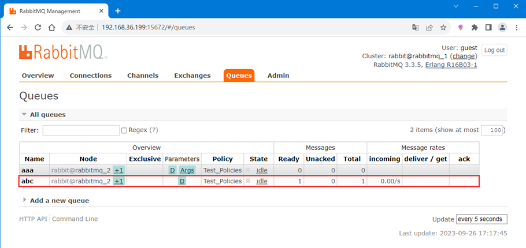Click the tab search chevron
The height and width of the screenshot is (248, 526).
[455, 6]
